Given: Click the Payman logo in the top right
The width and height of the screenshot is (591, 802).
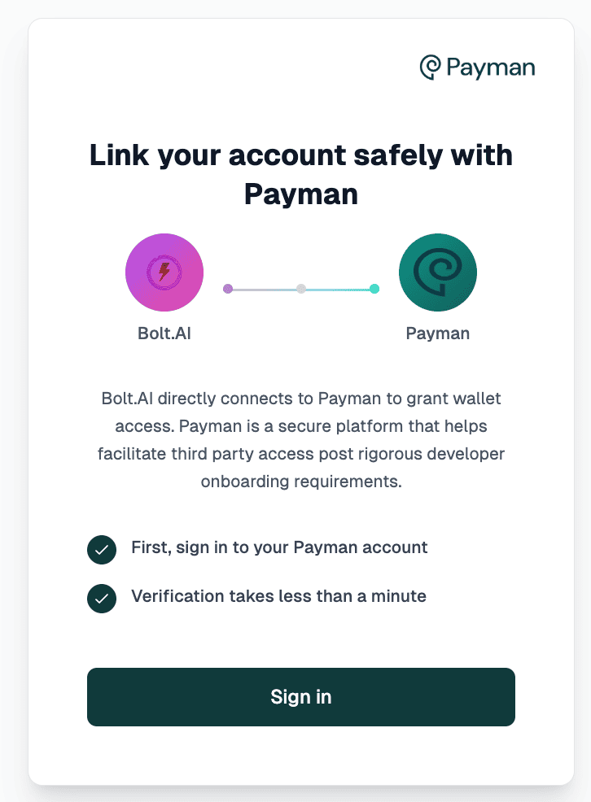Looking at the screenshot, I should [x=478, y=68].
